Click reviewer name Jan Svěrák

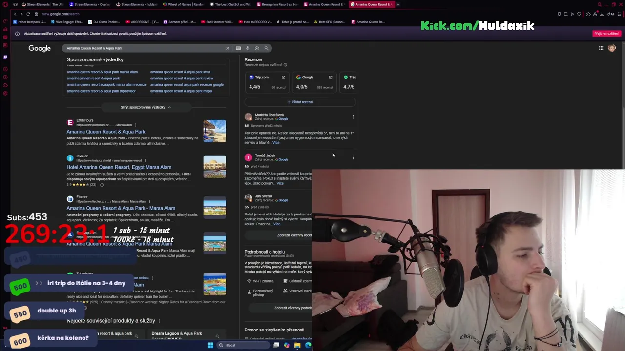click(x=264, y=196)
